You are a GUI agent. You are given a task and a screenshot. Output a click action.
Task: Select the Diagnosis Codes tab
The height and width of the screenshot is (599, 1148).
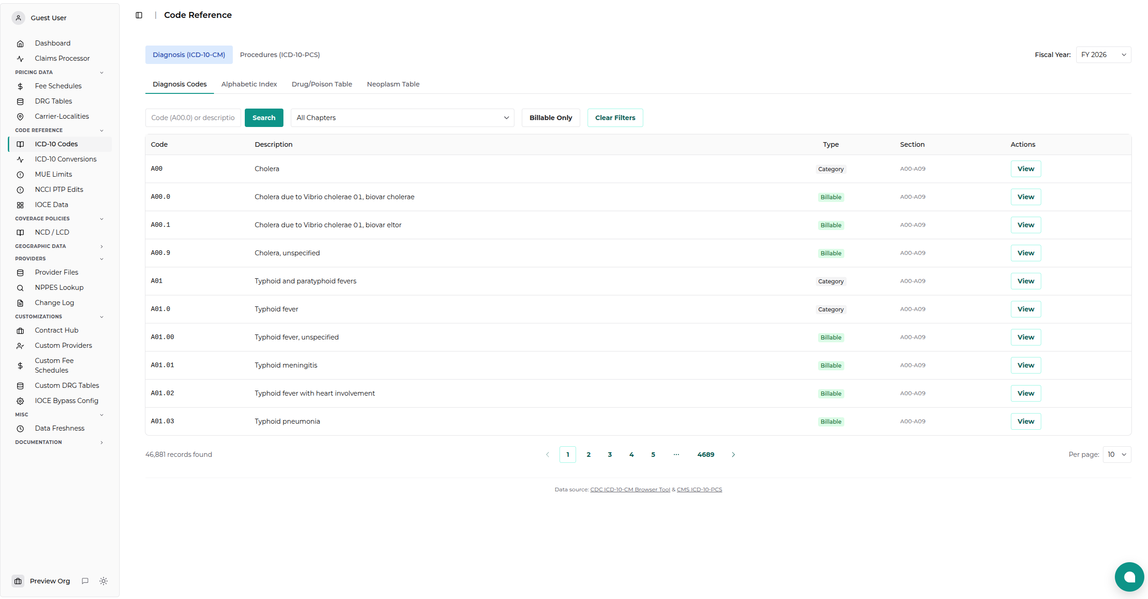click(179, 84)
